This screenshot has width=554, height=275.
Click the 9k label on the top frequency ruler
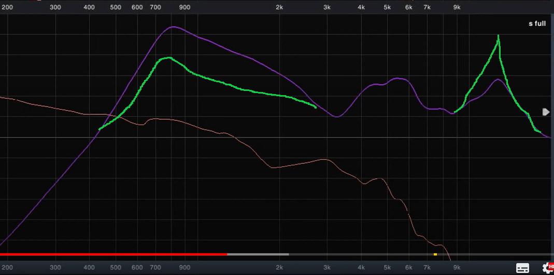(457, 7)
